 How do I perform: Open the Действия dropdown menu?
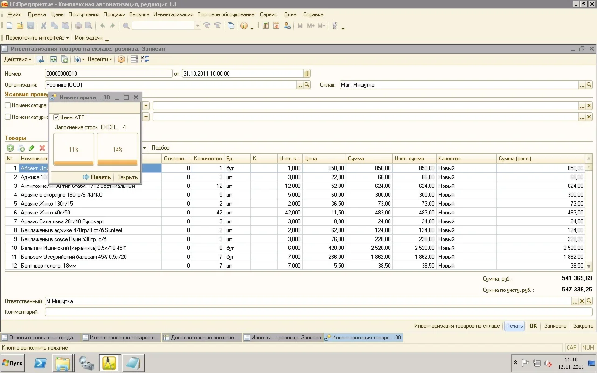click(x=18, y=59)
